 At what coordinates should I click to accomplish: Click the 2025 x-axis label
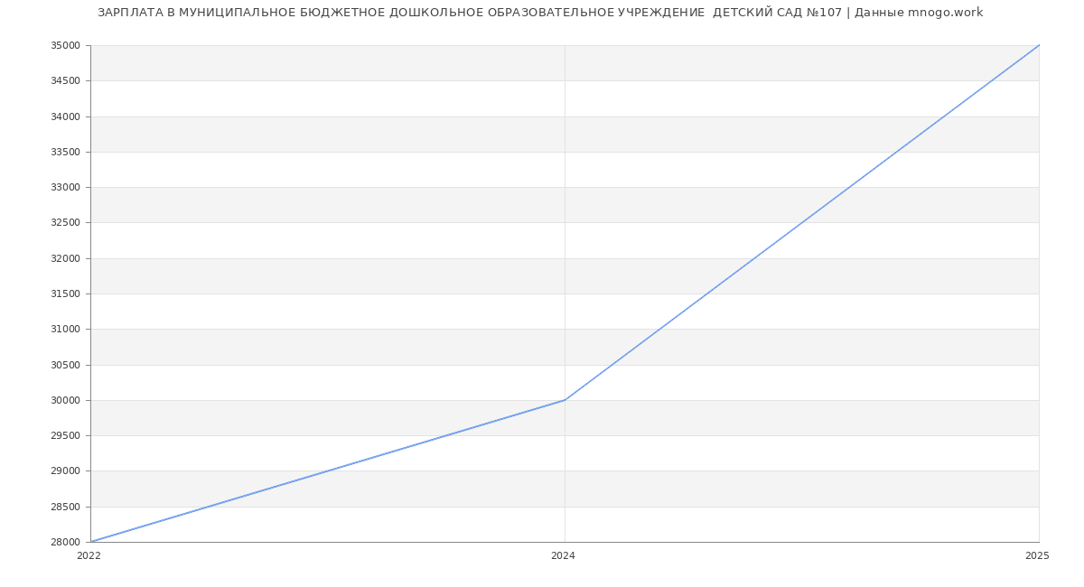pyautogui.click(x=1037, y=556)
